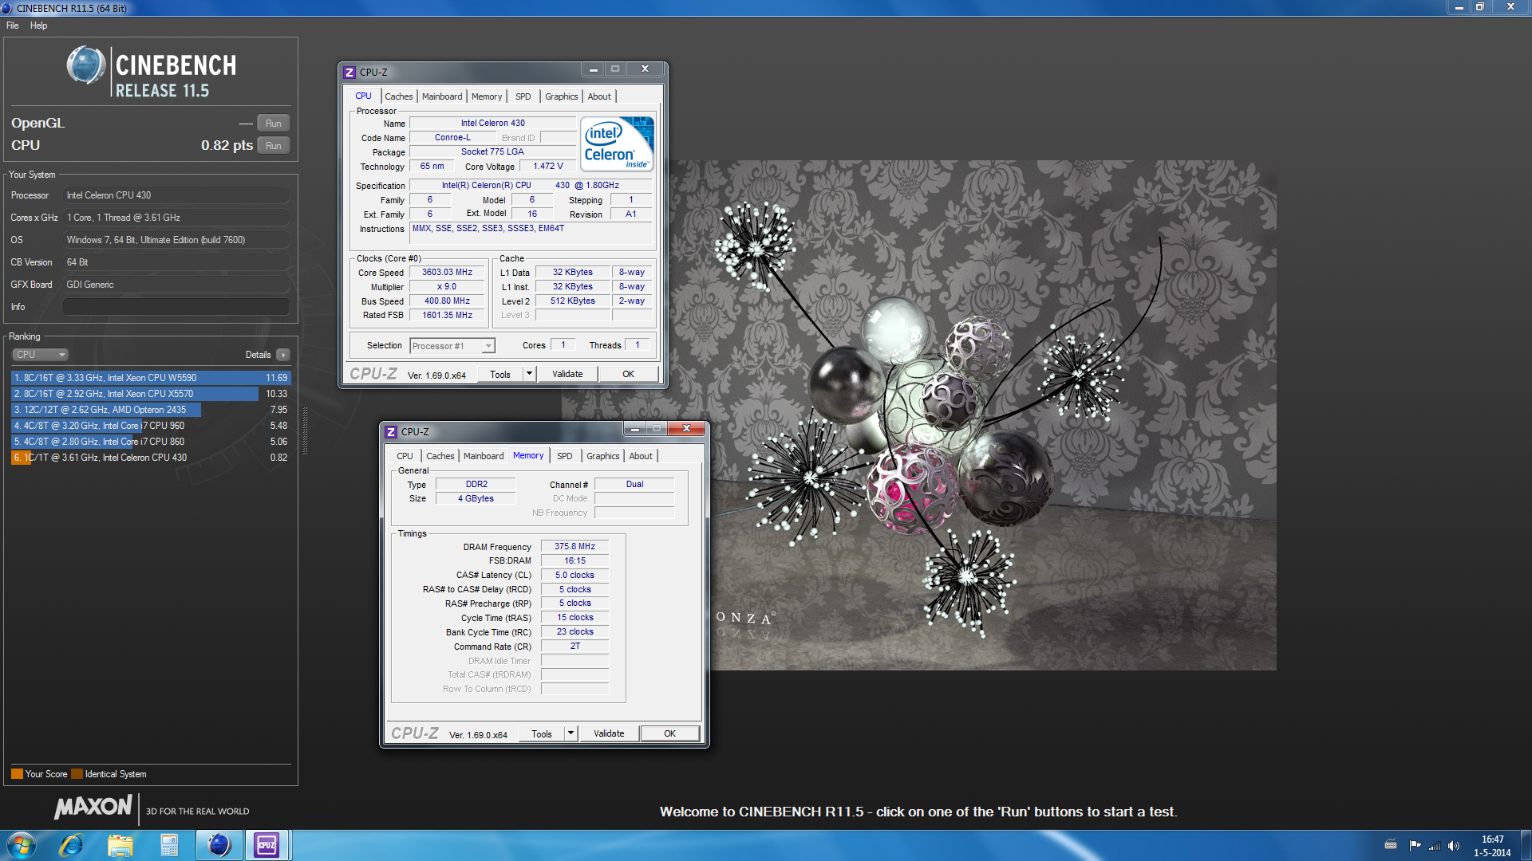
Task: Open Processor #1 selection dropdown
Action: [452, 346]
